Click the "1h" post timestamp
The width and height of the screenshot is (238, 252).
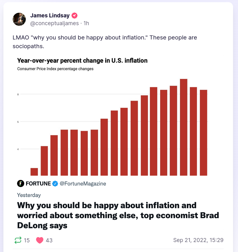(x=87, y=23)
